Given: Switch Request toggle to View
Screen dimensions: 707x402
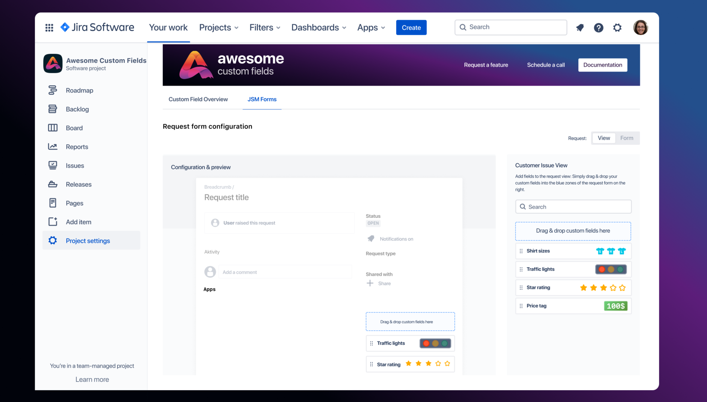Looking at the screenshot, I should coord(603,138).
